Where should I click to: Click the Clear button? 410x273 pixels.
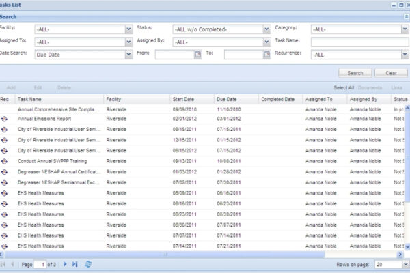pyautogui.click(x=391, y=73)
